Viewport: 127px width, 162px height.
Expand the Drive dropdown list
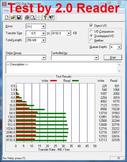(43, 27)
